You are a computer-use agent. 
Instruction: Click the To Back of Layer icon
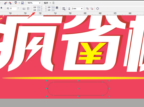(92, 8)
